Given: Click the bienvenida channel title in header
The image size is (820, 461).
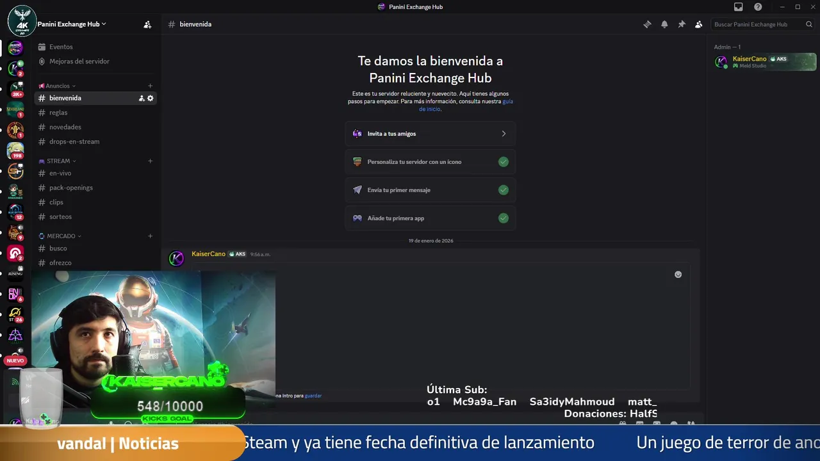Looking at the screenshot, I should (195, 24).
